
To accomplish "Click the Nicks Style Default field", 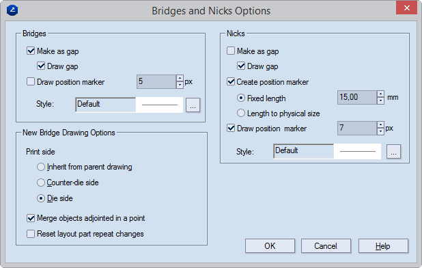I will tap(304, 151).
